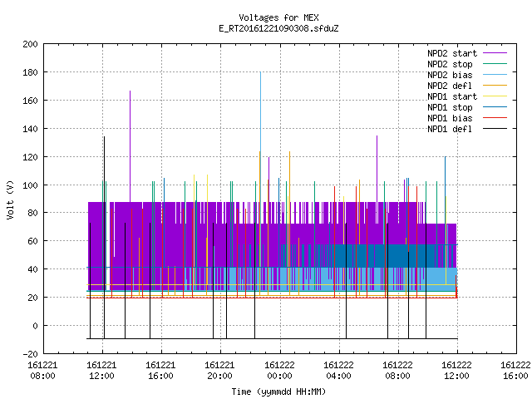Click the -20 y-axis tick label
The height and width of the screenshot is (399, 532).
click(x=30, y=354)
